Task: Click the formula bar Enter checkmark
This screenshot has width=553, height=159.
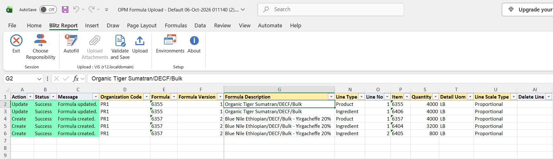Action: click(66, 79)
